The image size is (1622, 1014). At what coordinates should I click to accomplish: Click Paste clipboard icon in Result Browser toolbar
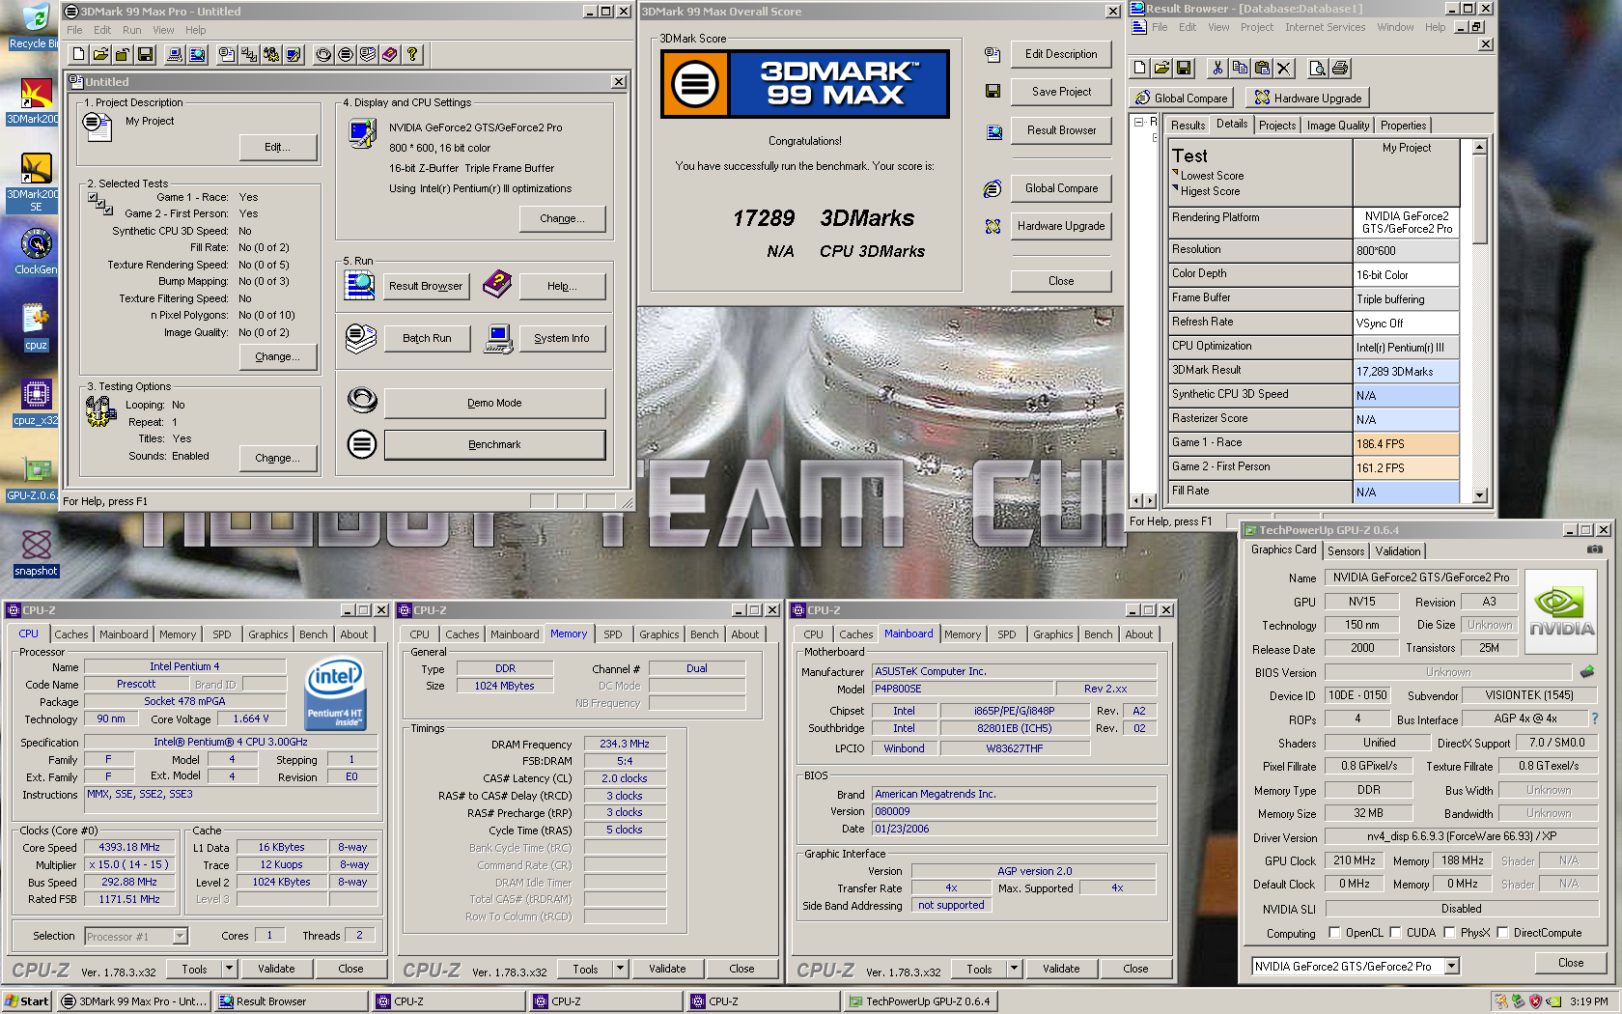[1262, 69]
